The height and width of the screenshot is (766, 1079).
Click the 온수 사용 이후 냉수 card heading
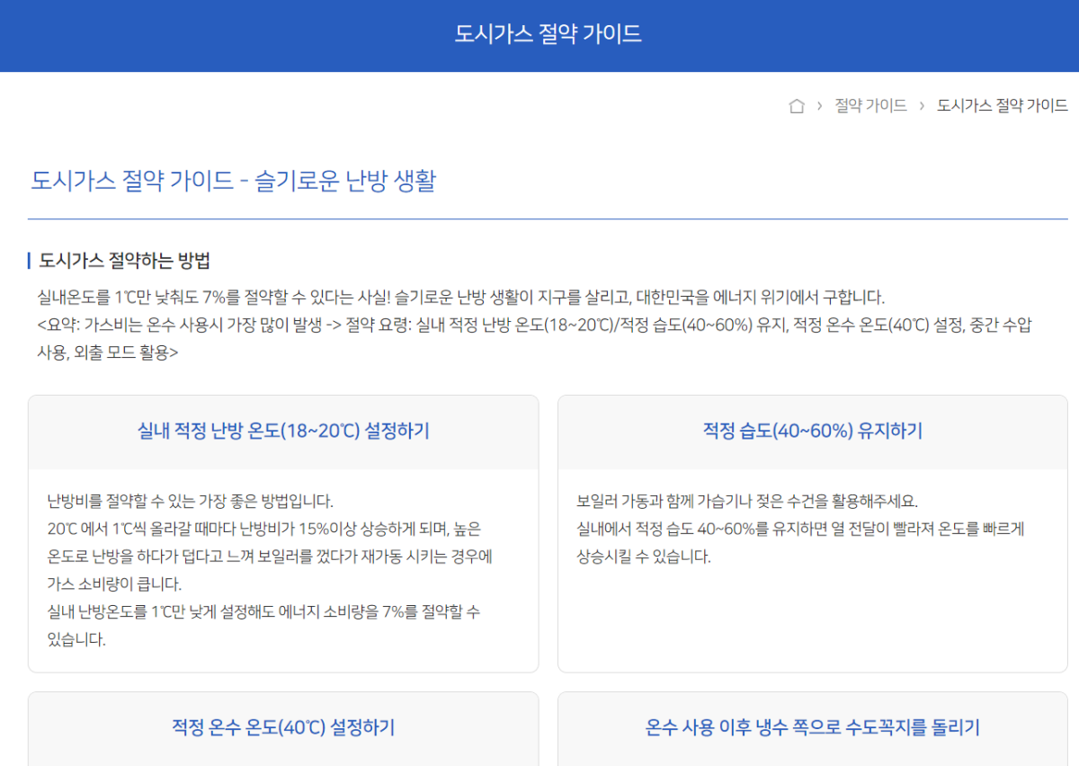812,728
